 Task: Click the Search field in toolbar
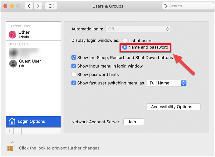(x=187, y=6)
